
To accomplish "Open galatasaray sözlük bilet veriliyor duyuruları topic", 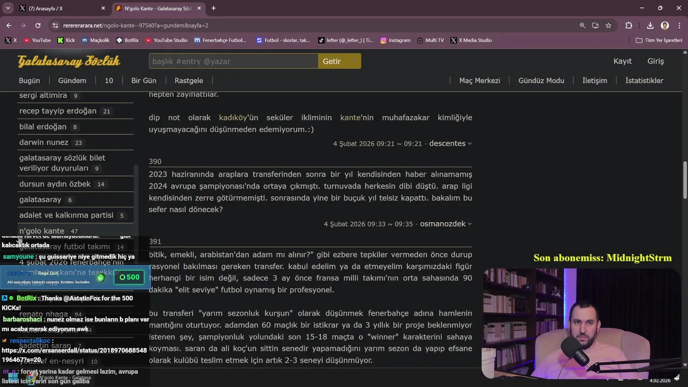I will pyautogui.click(x=62, y=163).
